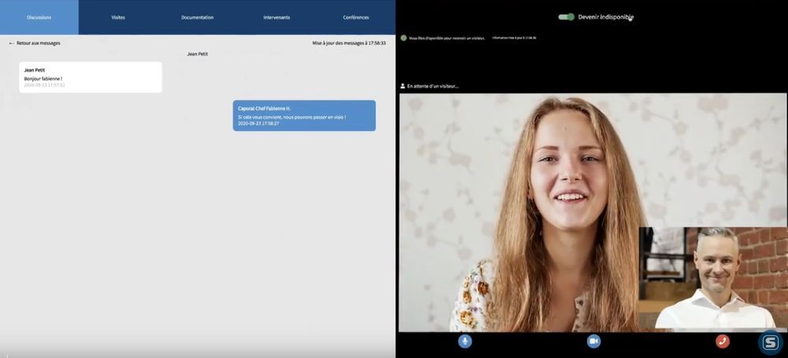Mute the microphone in video call

(464, 341)
